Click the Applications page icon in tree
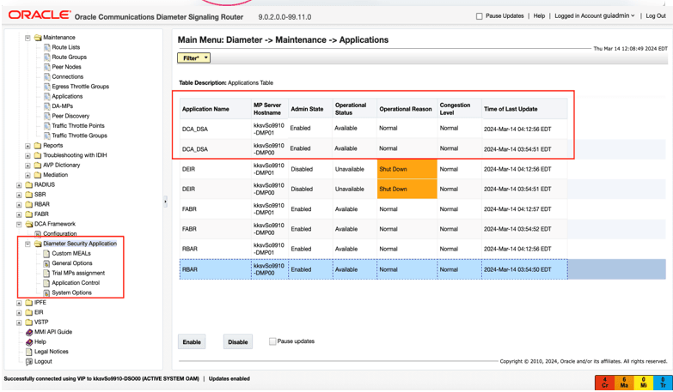The width and height of the screenshot is (673, 392). click(x=47, y=96)
